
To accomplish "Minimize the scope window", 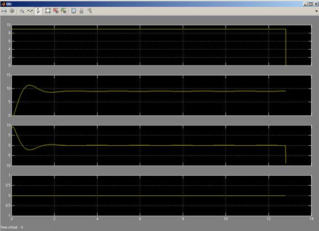I will [305, 4].
